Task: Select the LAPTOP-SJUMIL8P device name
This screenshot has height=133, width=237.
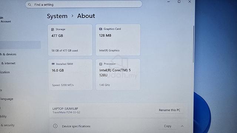Action: coord(65,109)
